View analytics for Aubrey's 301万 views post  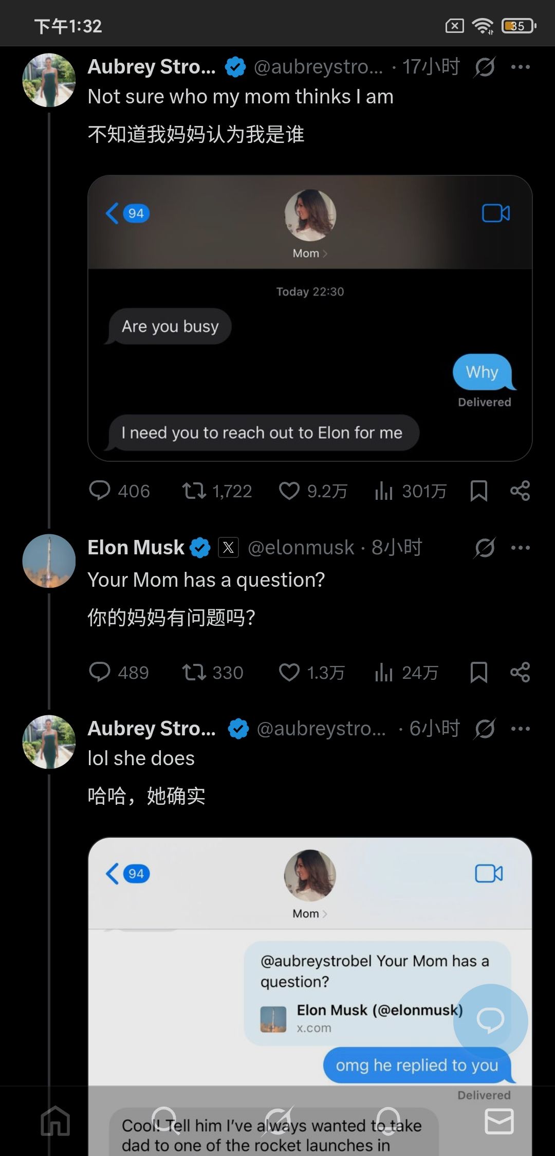[x=384, y=491]
